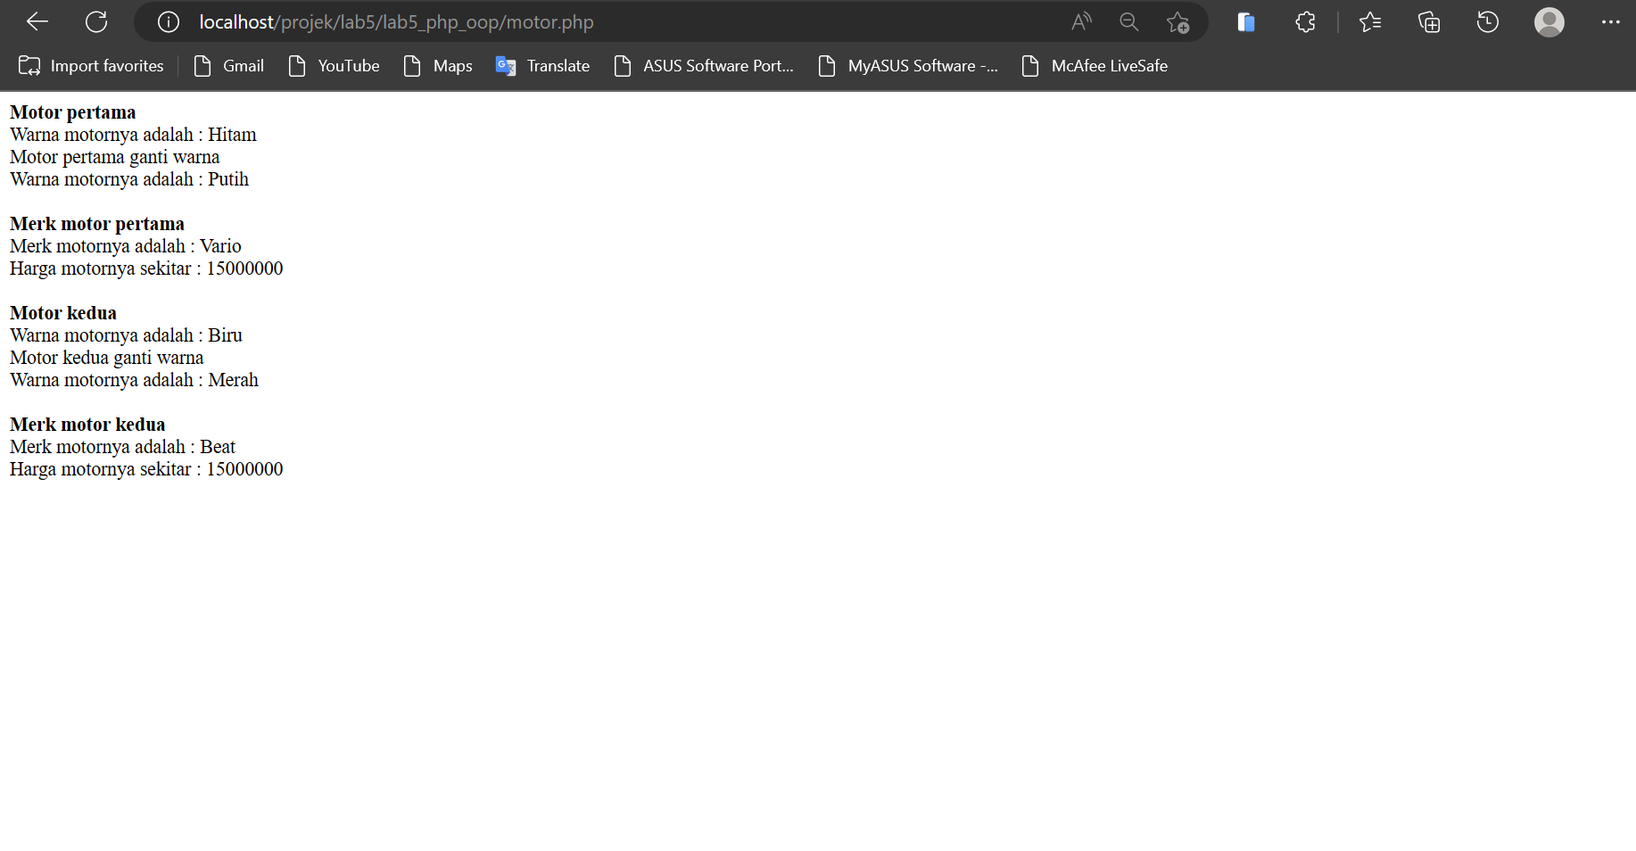Open the browser profile avatar

click(x=1549, y=21)
